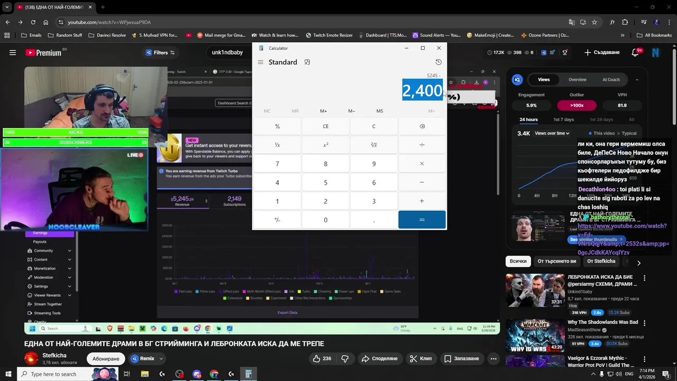Screen dimensions: 677x381
Task: Click the 2,400 value in Calculator display
Action: click(x=422, y=90)
